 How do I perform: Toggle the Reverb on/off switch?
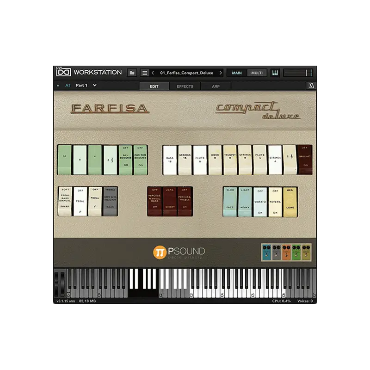(x=275, y=202)
